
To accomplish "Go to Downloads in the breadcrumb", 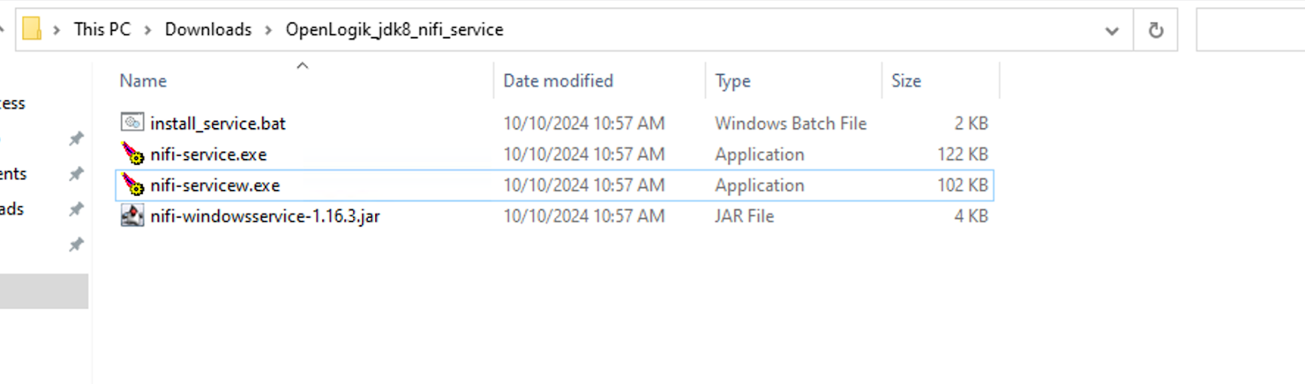I will coord(208,29).
